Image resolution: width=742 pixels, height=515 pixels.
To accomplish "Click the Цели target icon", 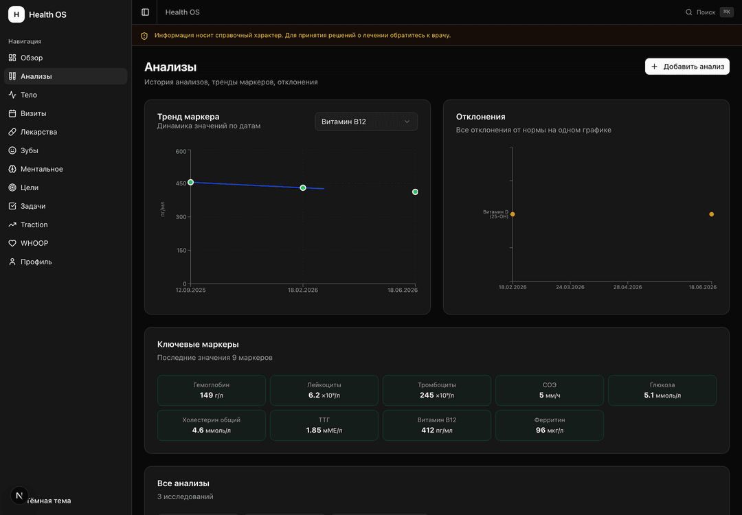I will coord(12,187).
